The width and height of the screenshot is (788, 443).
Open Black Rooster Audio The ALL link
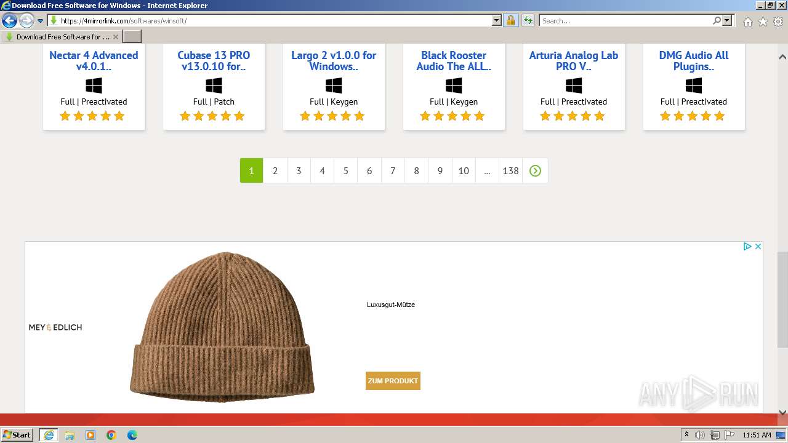[x=454, y=61]
